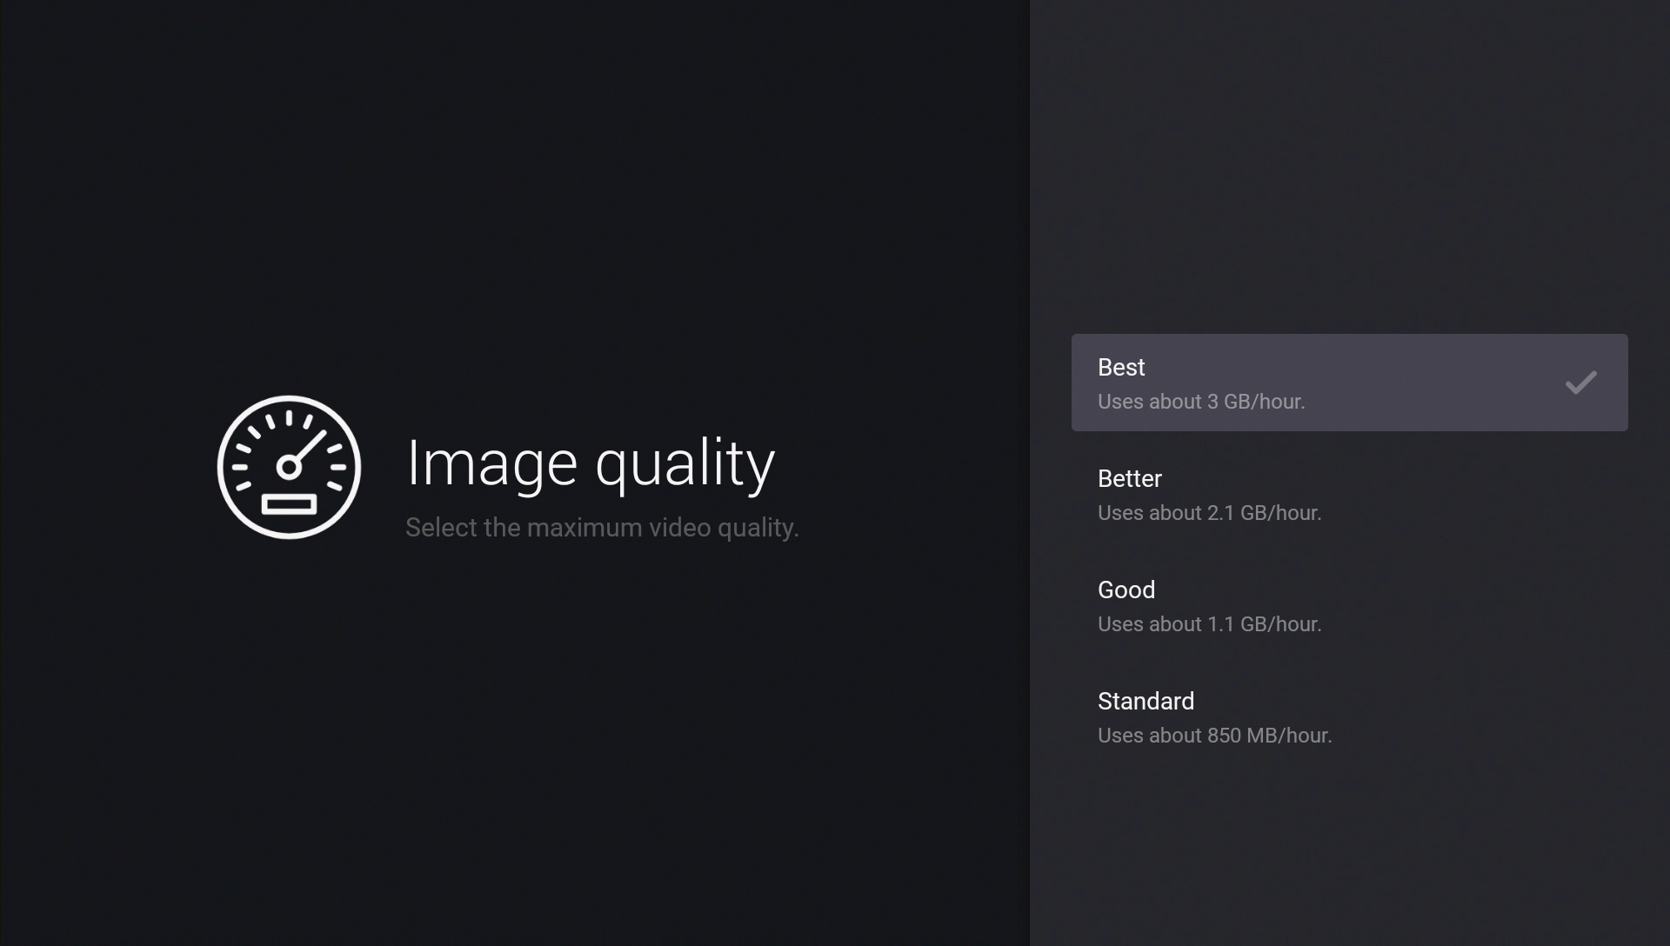Click the checkmark on the Best option
1670x946 pixels.
coord(1580,383)
